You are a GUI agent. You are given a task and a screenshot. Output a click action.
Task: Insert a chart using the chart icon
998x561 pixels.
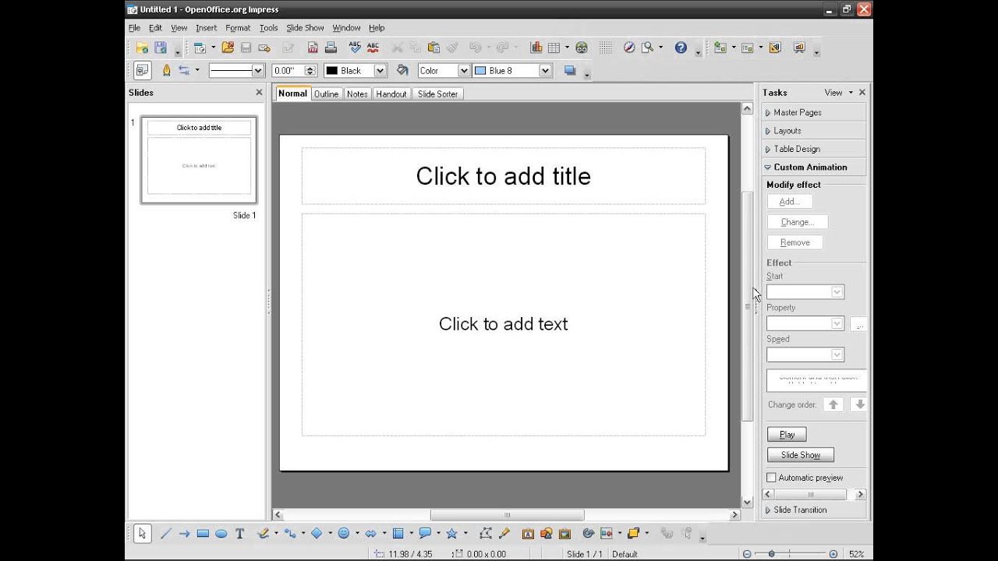click(x=536, y=48)
